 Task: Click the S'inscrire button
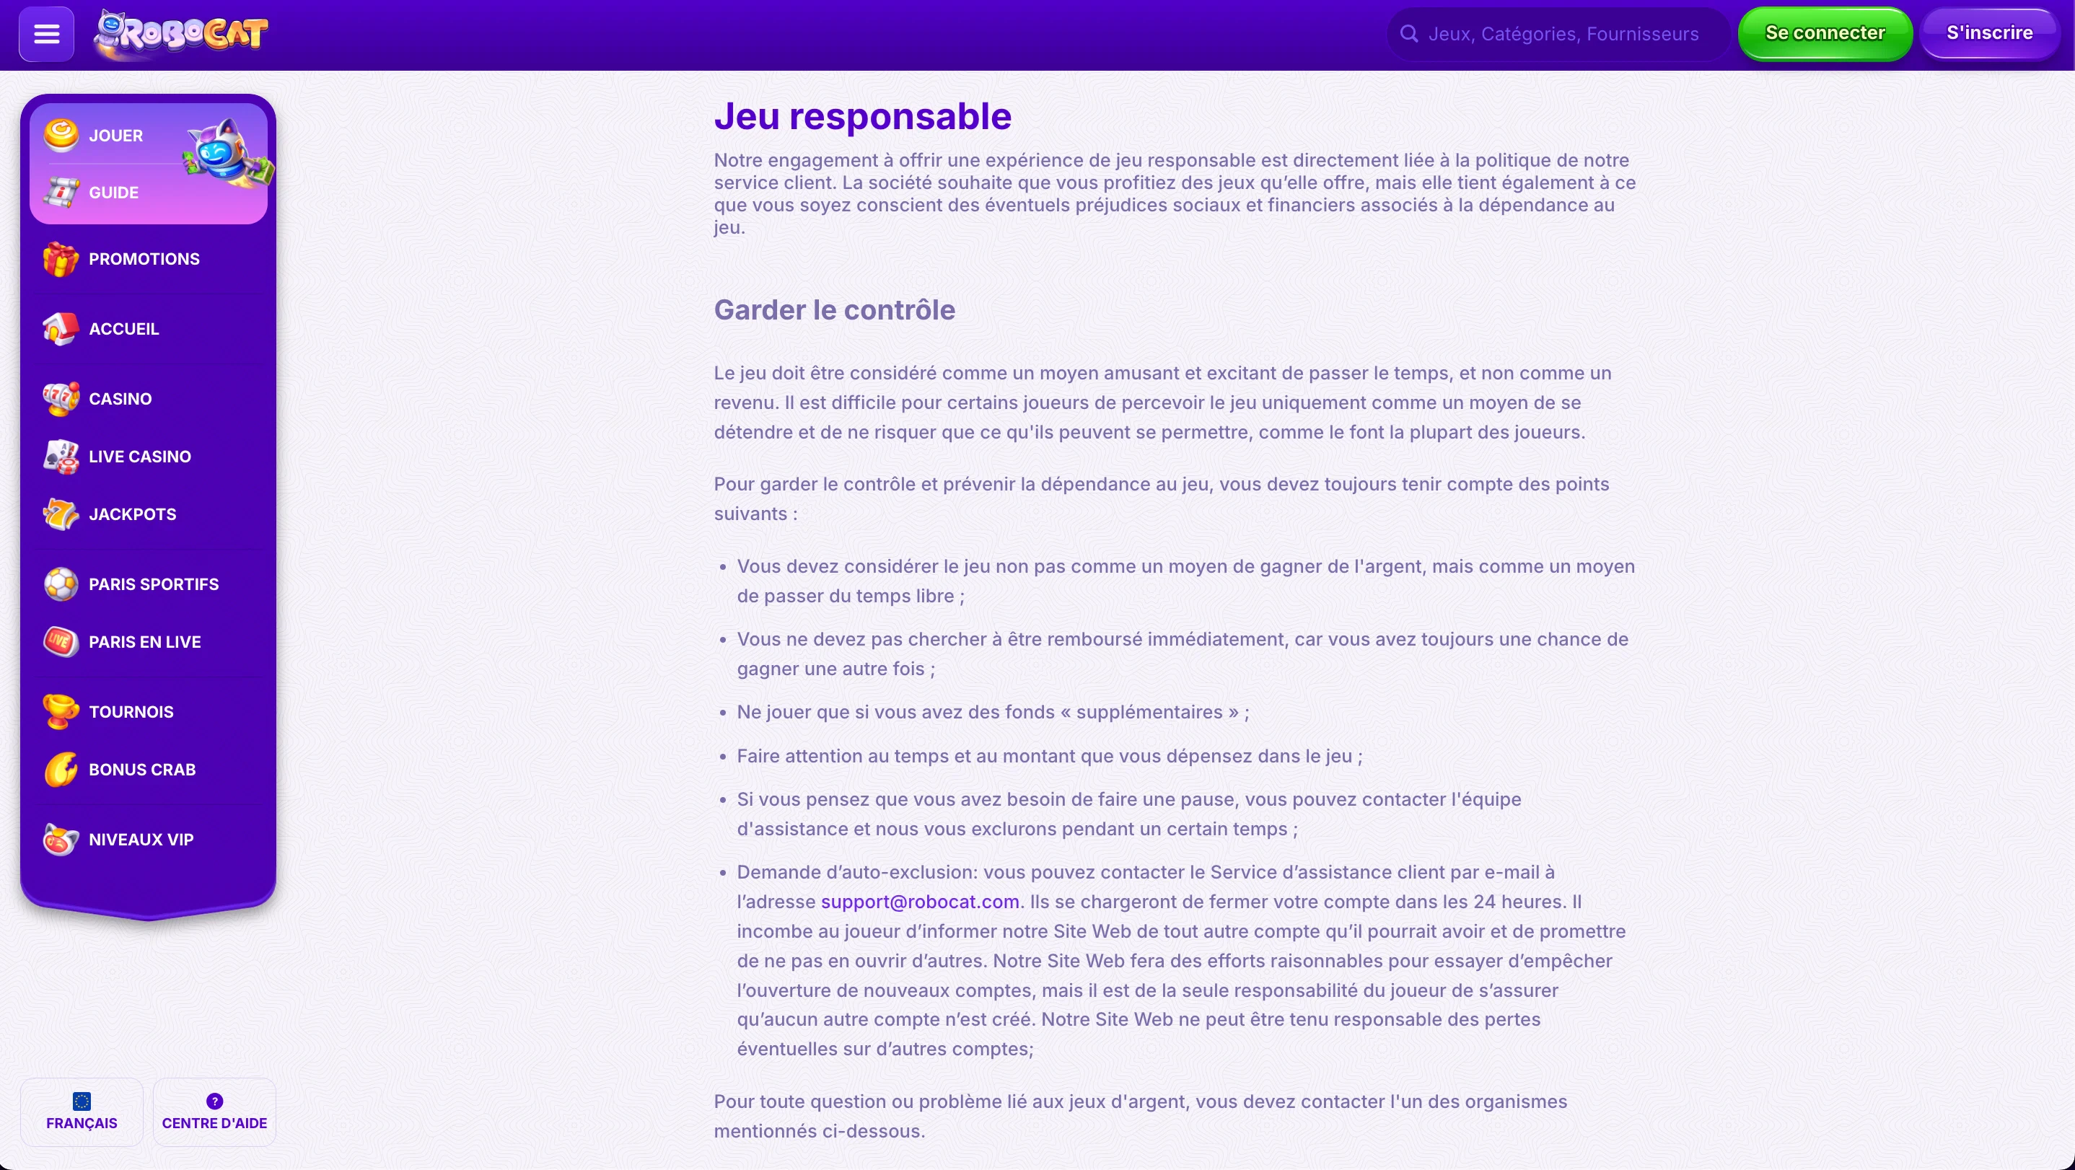(x=1990, y=34)
